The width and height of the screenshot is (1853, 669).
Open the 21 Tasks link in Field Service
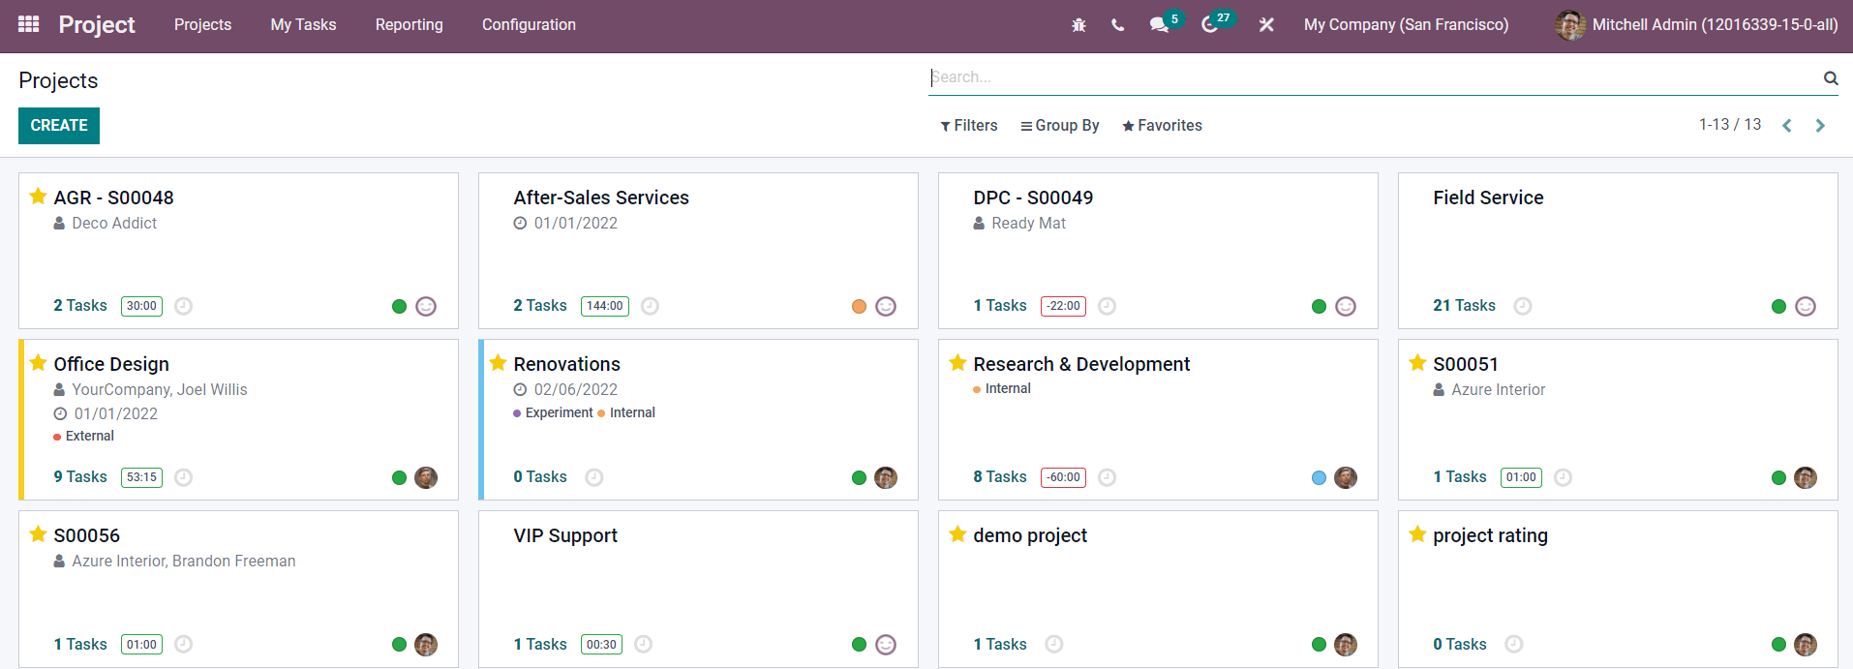[1464, 306]
